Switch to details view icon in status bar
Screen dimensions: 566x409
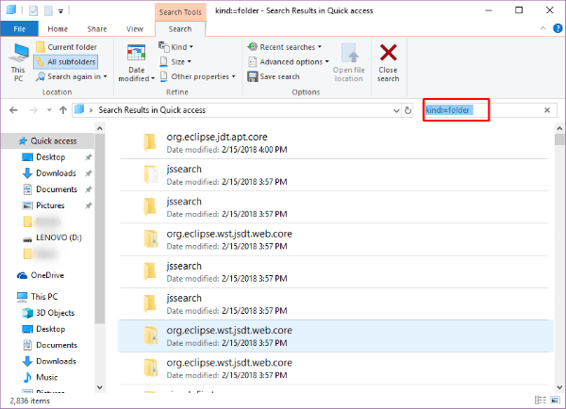540,400
